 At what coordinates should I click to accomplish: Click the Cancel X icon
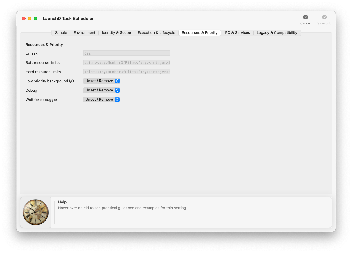pos(305,17)
